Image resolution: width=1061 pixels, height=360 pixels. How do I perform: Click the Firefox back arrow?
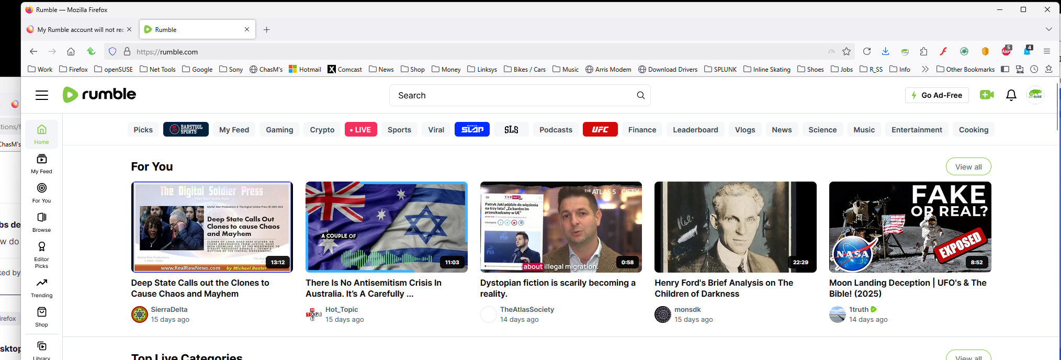pyautogui.click(x=33, y=51)
